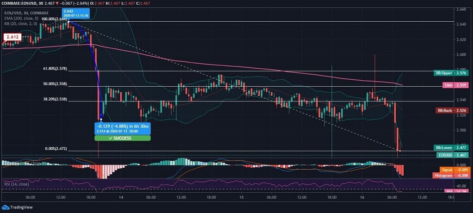Click the date label 16 on time axis
The image size is (473, 213).
(362, 197)
